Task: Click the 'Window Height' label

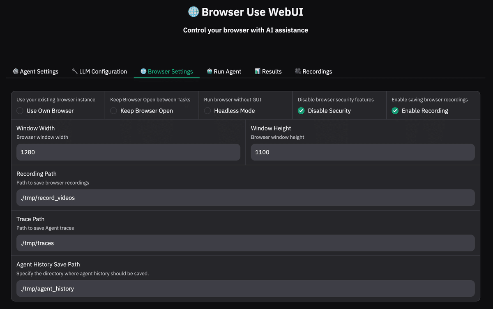Action: click(x=271, y=128)
